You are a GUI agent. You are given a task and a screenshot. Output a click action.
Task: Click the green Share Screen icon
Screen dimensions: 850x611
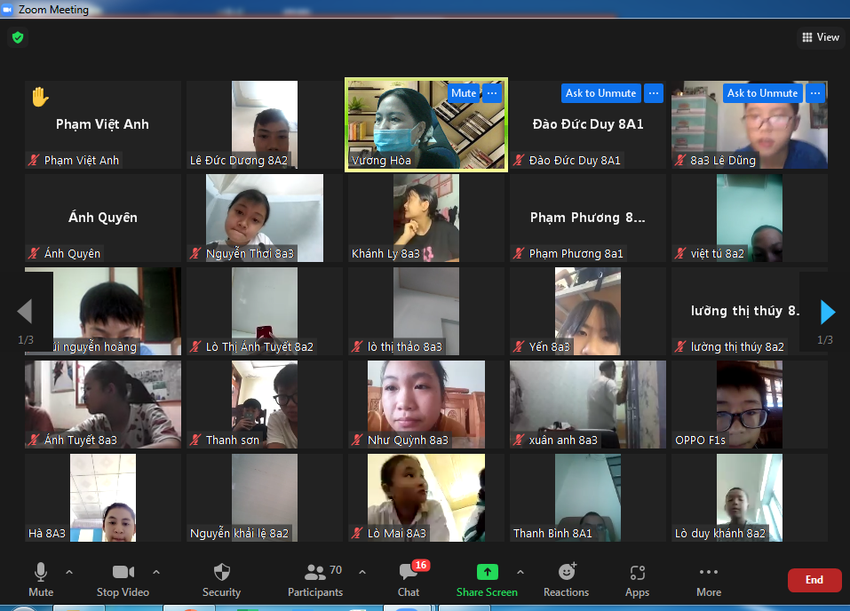pyautogui.click(x=488, y=572)
